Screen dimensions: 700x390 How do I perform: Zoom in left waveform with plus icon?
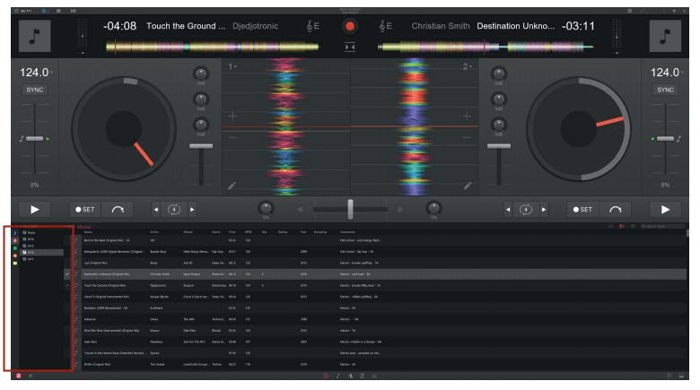pyautogui.click(x=232, y=117)
